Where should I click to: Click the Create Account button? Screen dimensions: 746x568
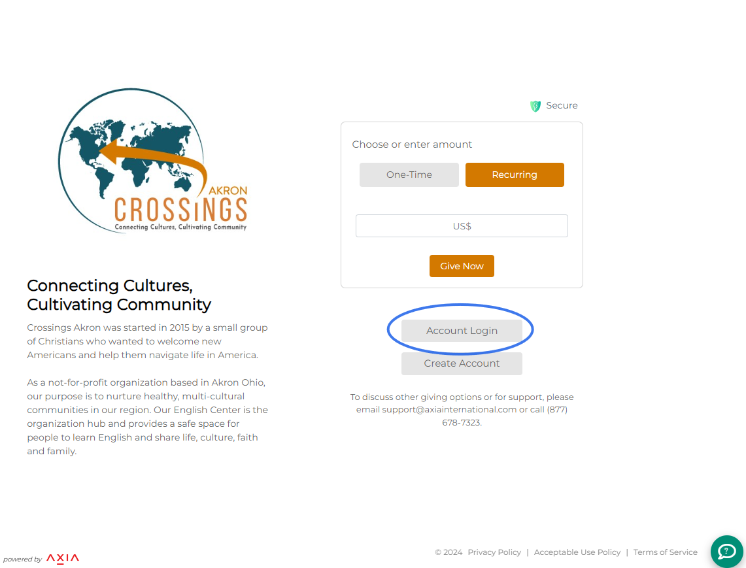click(462, 363)
